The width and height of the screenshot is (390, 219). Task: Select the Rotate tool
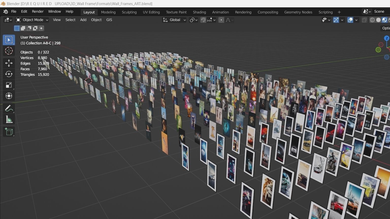point(9,74)
